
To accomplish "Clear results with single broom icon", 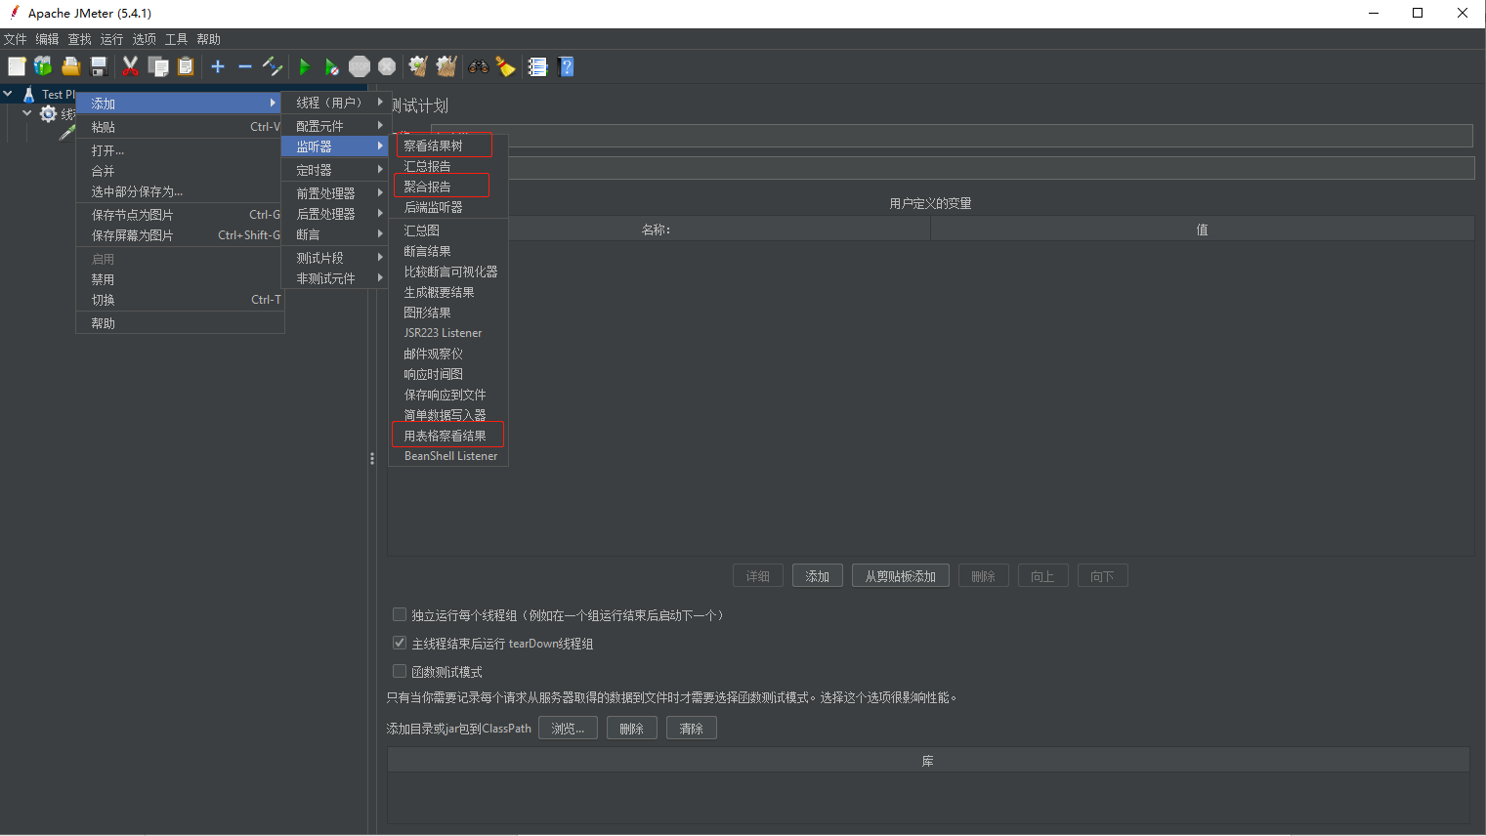I will 418,66.
